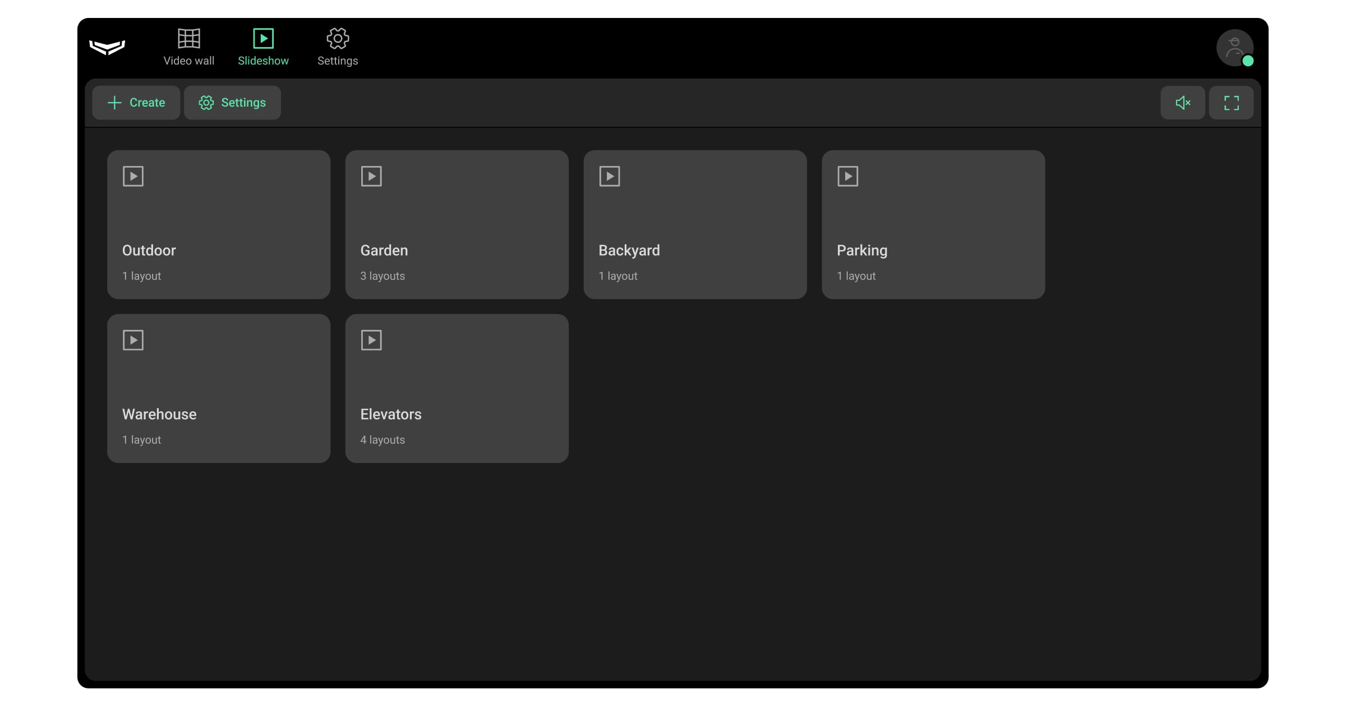The width and height of the screenshot is (1346, 707).
Task: Select the Outdoor slideshow title
Action: coord(149,250)
